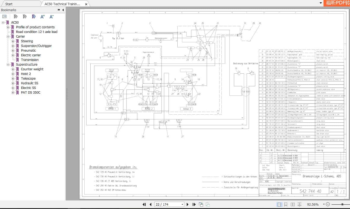Go to the Transmission bookmark

(30, 60)
